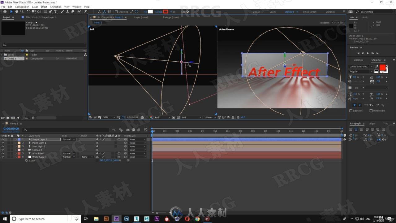This screenshot has width=396, height=223.
Task: Select the Selection arrow tool
Action: 11,11
